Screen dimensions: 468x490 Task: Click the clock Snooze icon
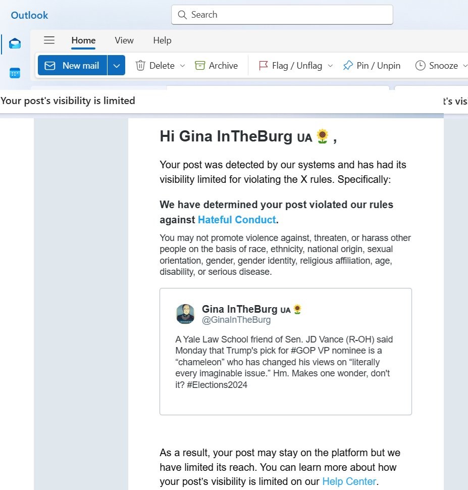click(420, 66)
